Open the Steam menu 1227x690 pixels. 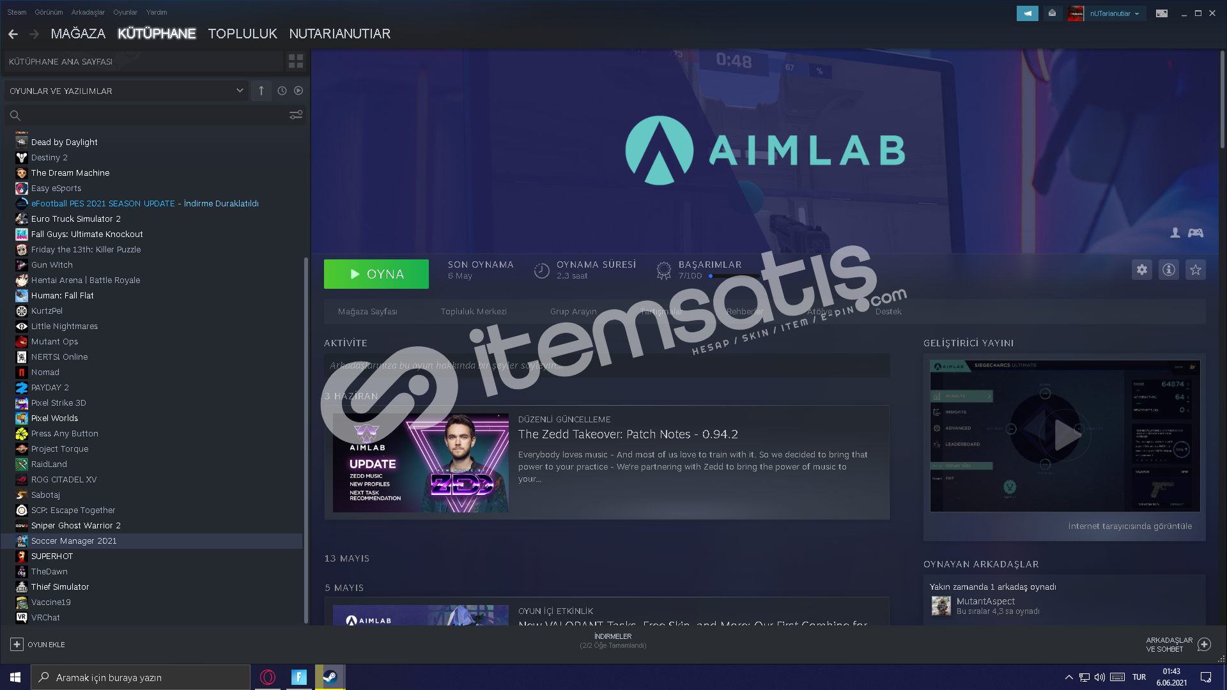pyautogui.click(x=17, y=12)
